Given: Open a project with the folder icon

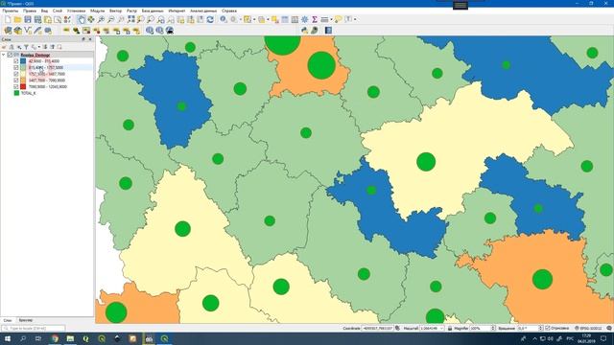Looking at the screenshot, I should pos(17,19).
